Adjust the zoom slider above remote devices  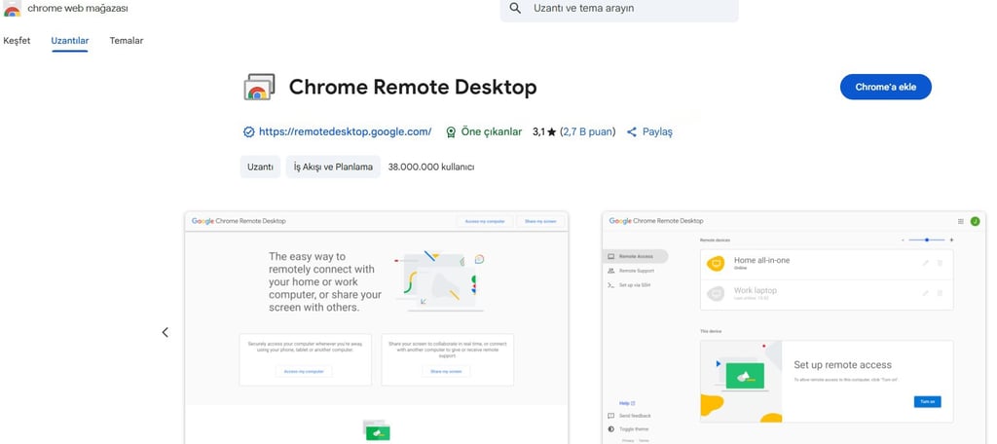(927, 240)
